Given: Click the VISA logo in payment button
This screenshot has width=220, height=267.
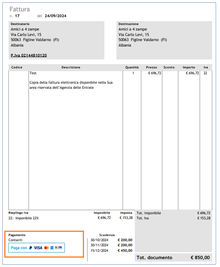Looking at the screenshot, I should [38, 248].
